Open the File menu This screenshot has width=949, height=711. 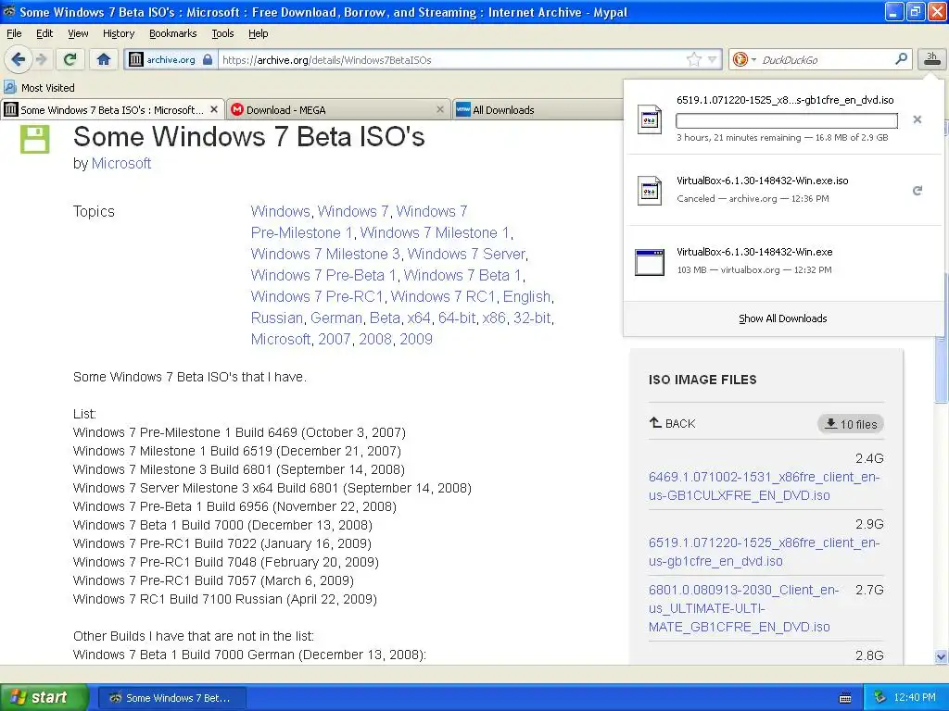point(14,33)
